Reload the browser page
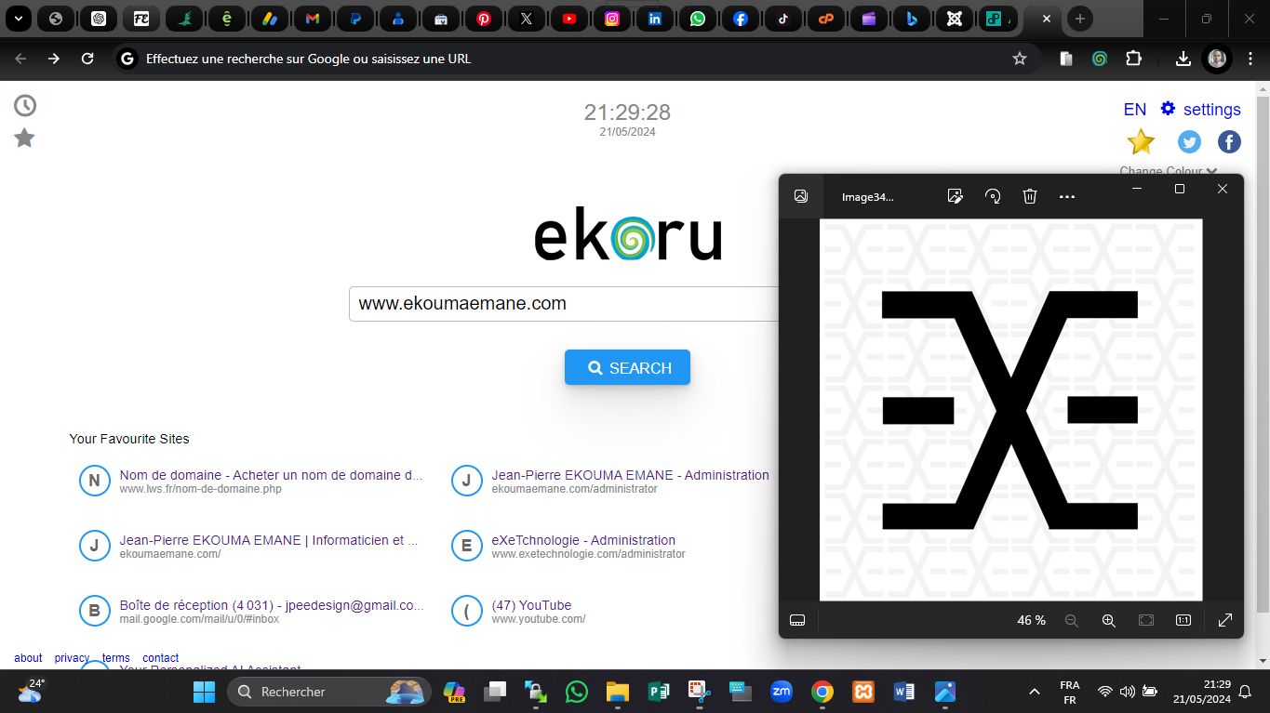The width and height of the screenshot is (1270, 713). (87, 59)
